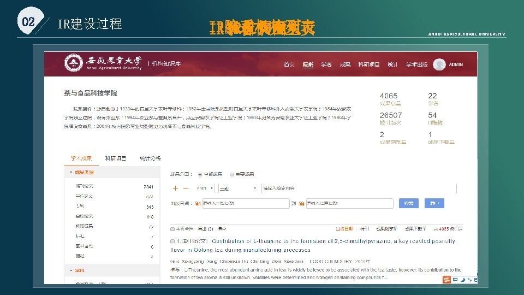
Task: Switch to the 学术成果 tab
Action: point(81,158)
